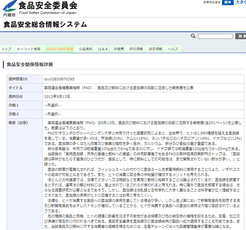
Task: Open the 調査情報 tab
Action: [155, 49]
